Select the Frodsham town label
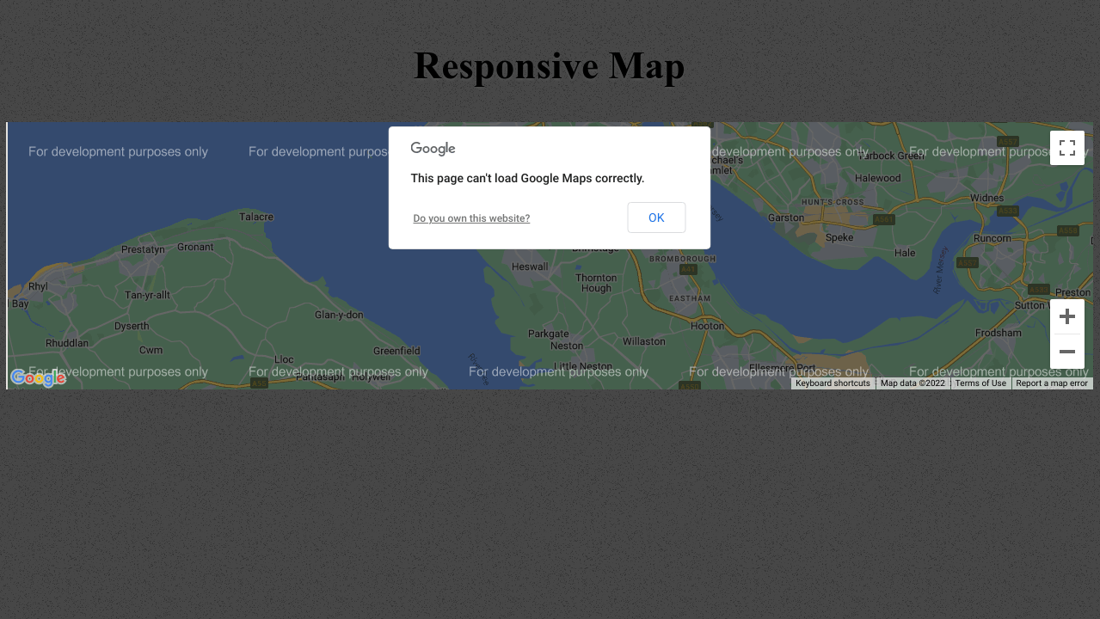The image size is (1100, 619). click(998, 333)
